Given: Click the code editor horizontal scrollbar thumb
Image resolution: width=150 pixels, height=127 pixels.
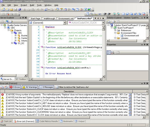Looking at the screenshot, I should point(45,79).
